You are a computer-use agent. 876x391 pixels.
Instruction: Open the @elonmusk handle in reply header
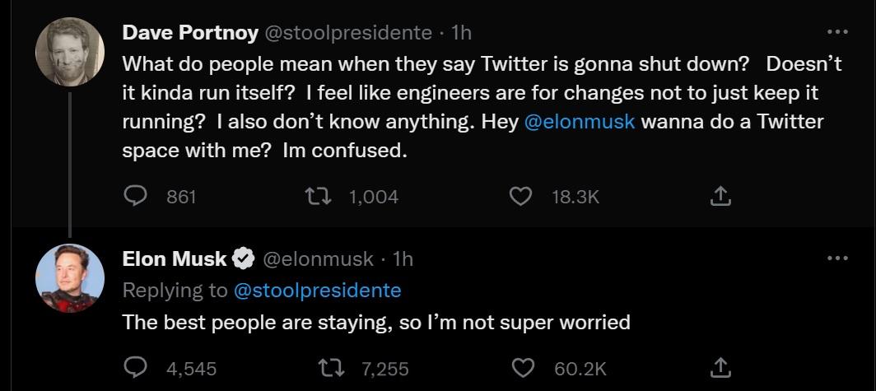pos(318,258)
